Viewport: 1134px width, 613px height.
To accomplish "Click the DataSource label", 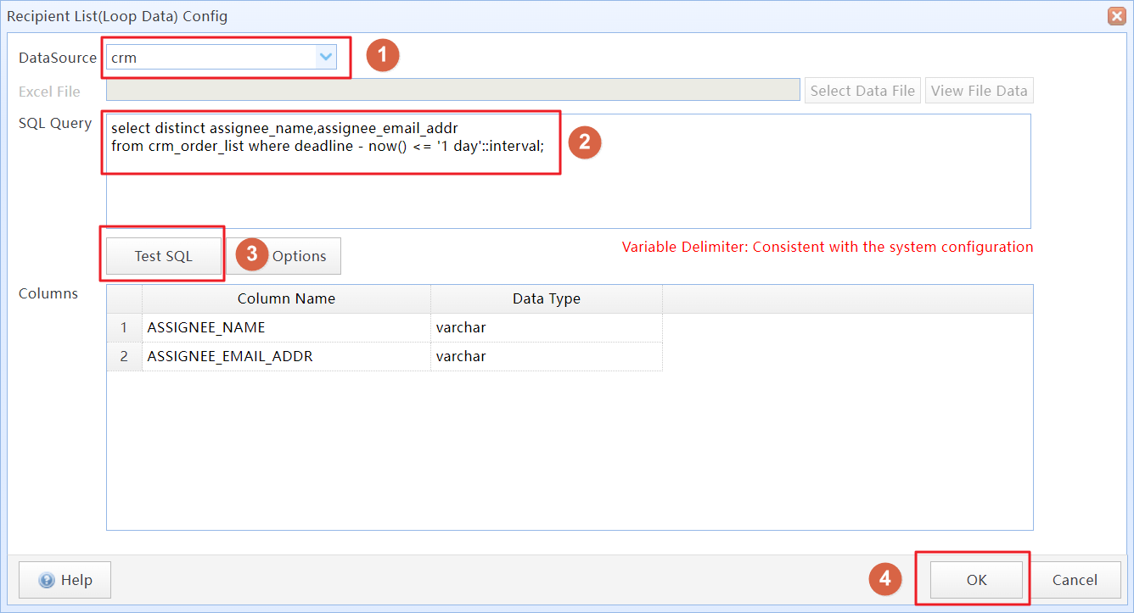I will pyautogui.click(x=58, y=58).
